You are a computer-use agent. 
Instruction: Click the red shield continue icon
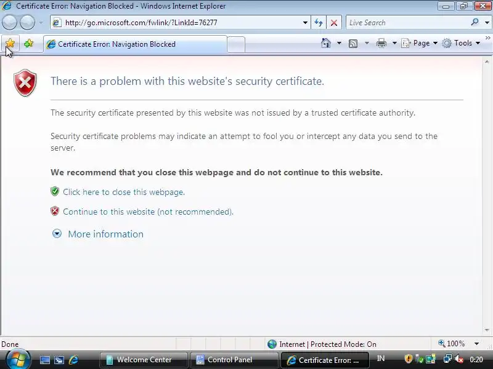pyautogui.click(x=55, y=211)
